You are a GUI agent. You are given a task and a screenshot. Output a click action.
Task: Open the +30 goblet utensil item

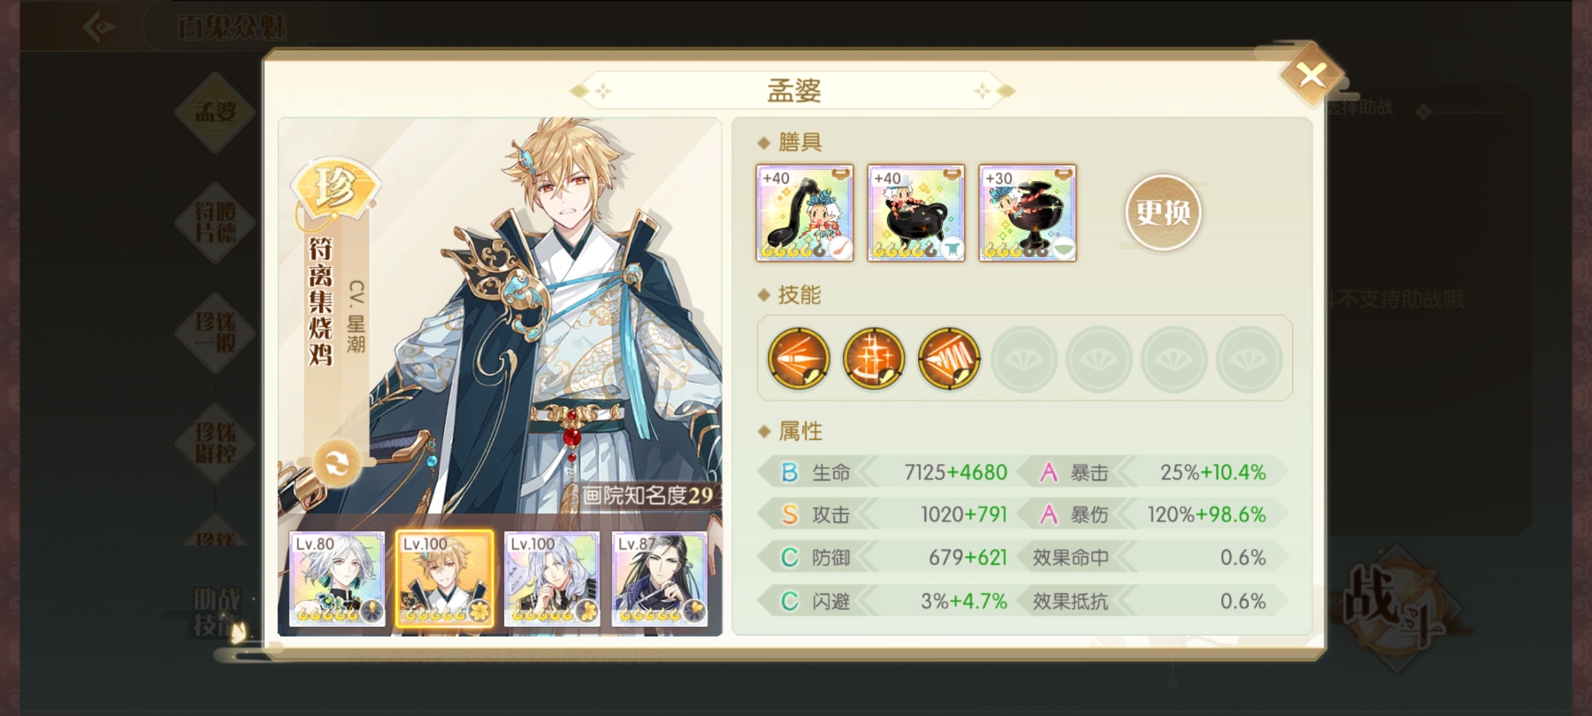[1028, 213]
